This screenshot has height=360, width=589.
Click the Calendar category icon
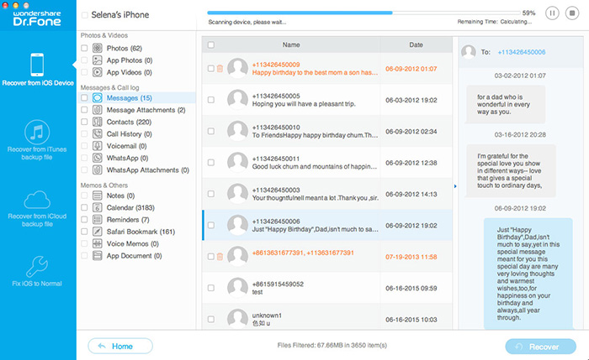[x=98, y=207]
